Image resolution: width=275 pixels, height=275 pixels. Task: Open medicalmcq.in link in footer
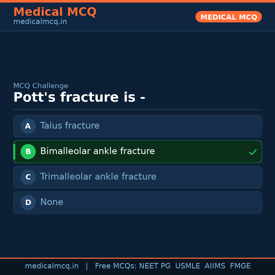[x=52, y=266]
